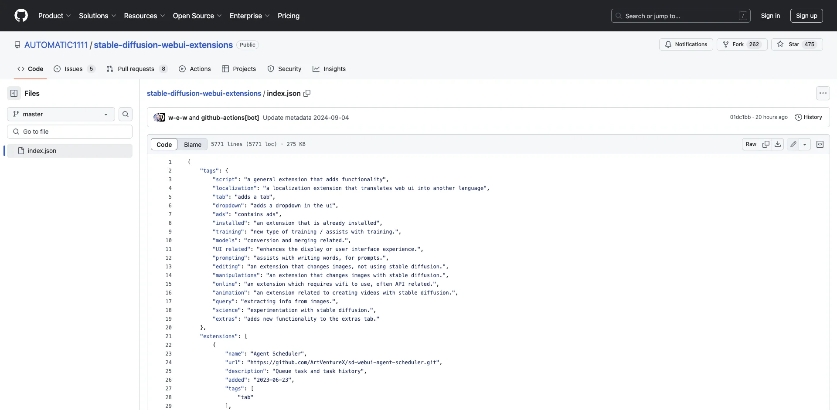Viewport: 837px width, 410px height.
Task: Open the Pull requests tab
Action: 137,69
